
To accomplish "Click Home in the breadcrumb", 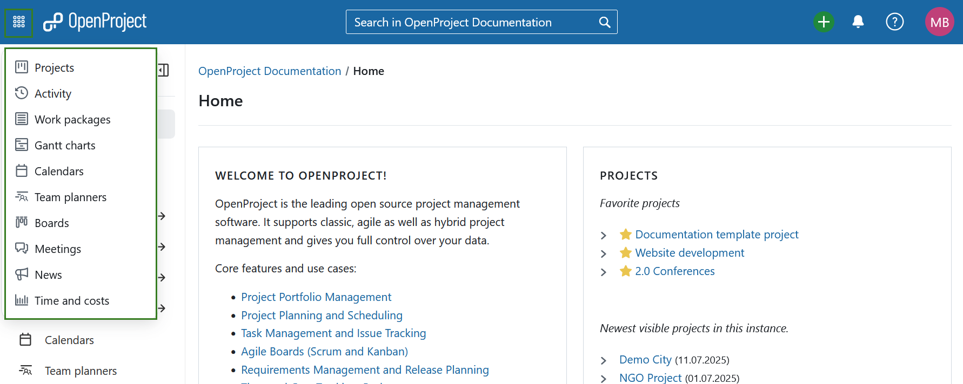I will pyautogui.click(x=369, y=71).
